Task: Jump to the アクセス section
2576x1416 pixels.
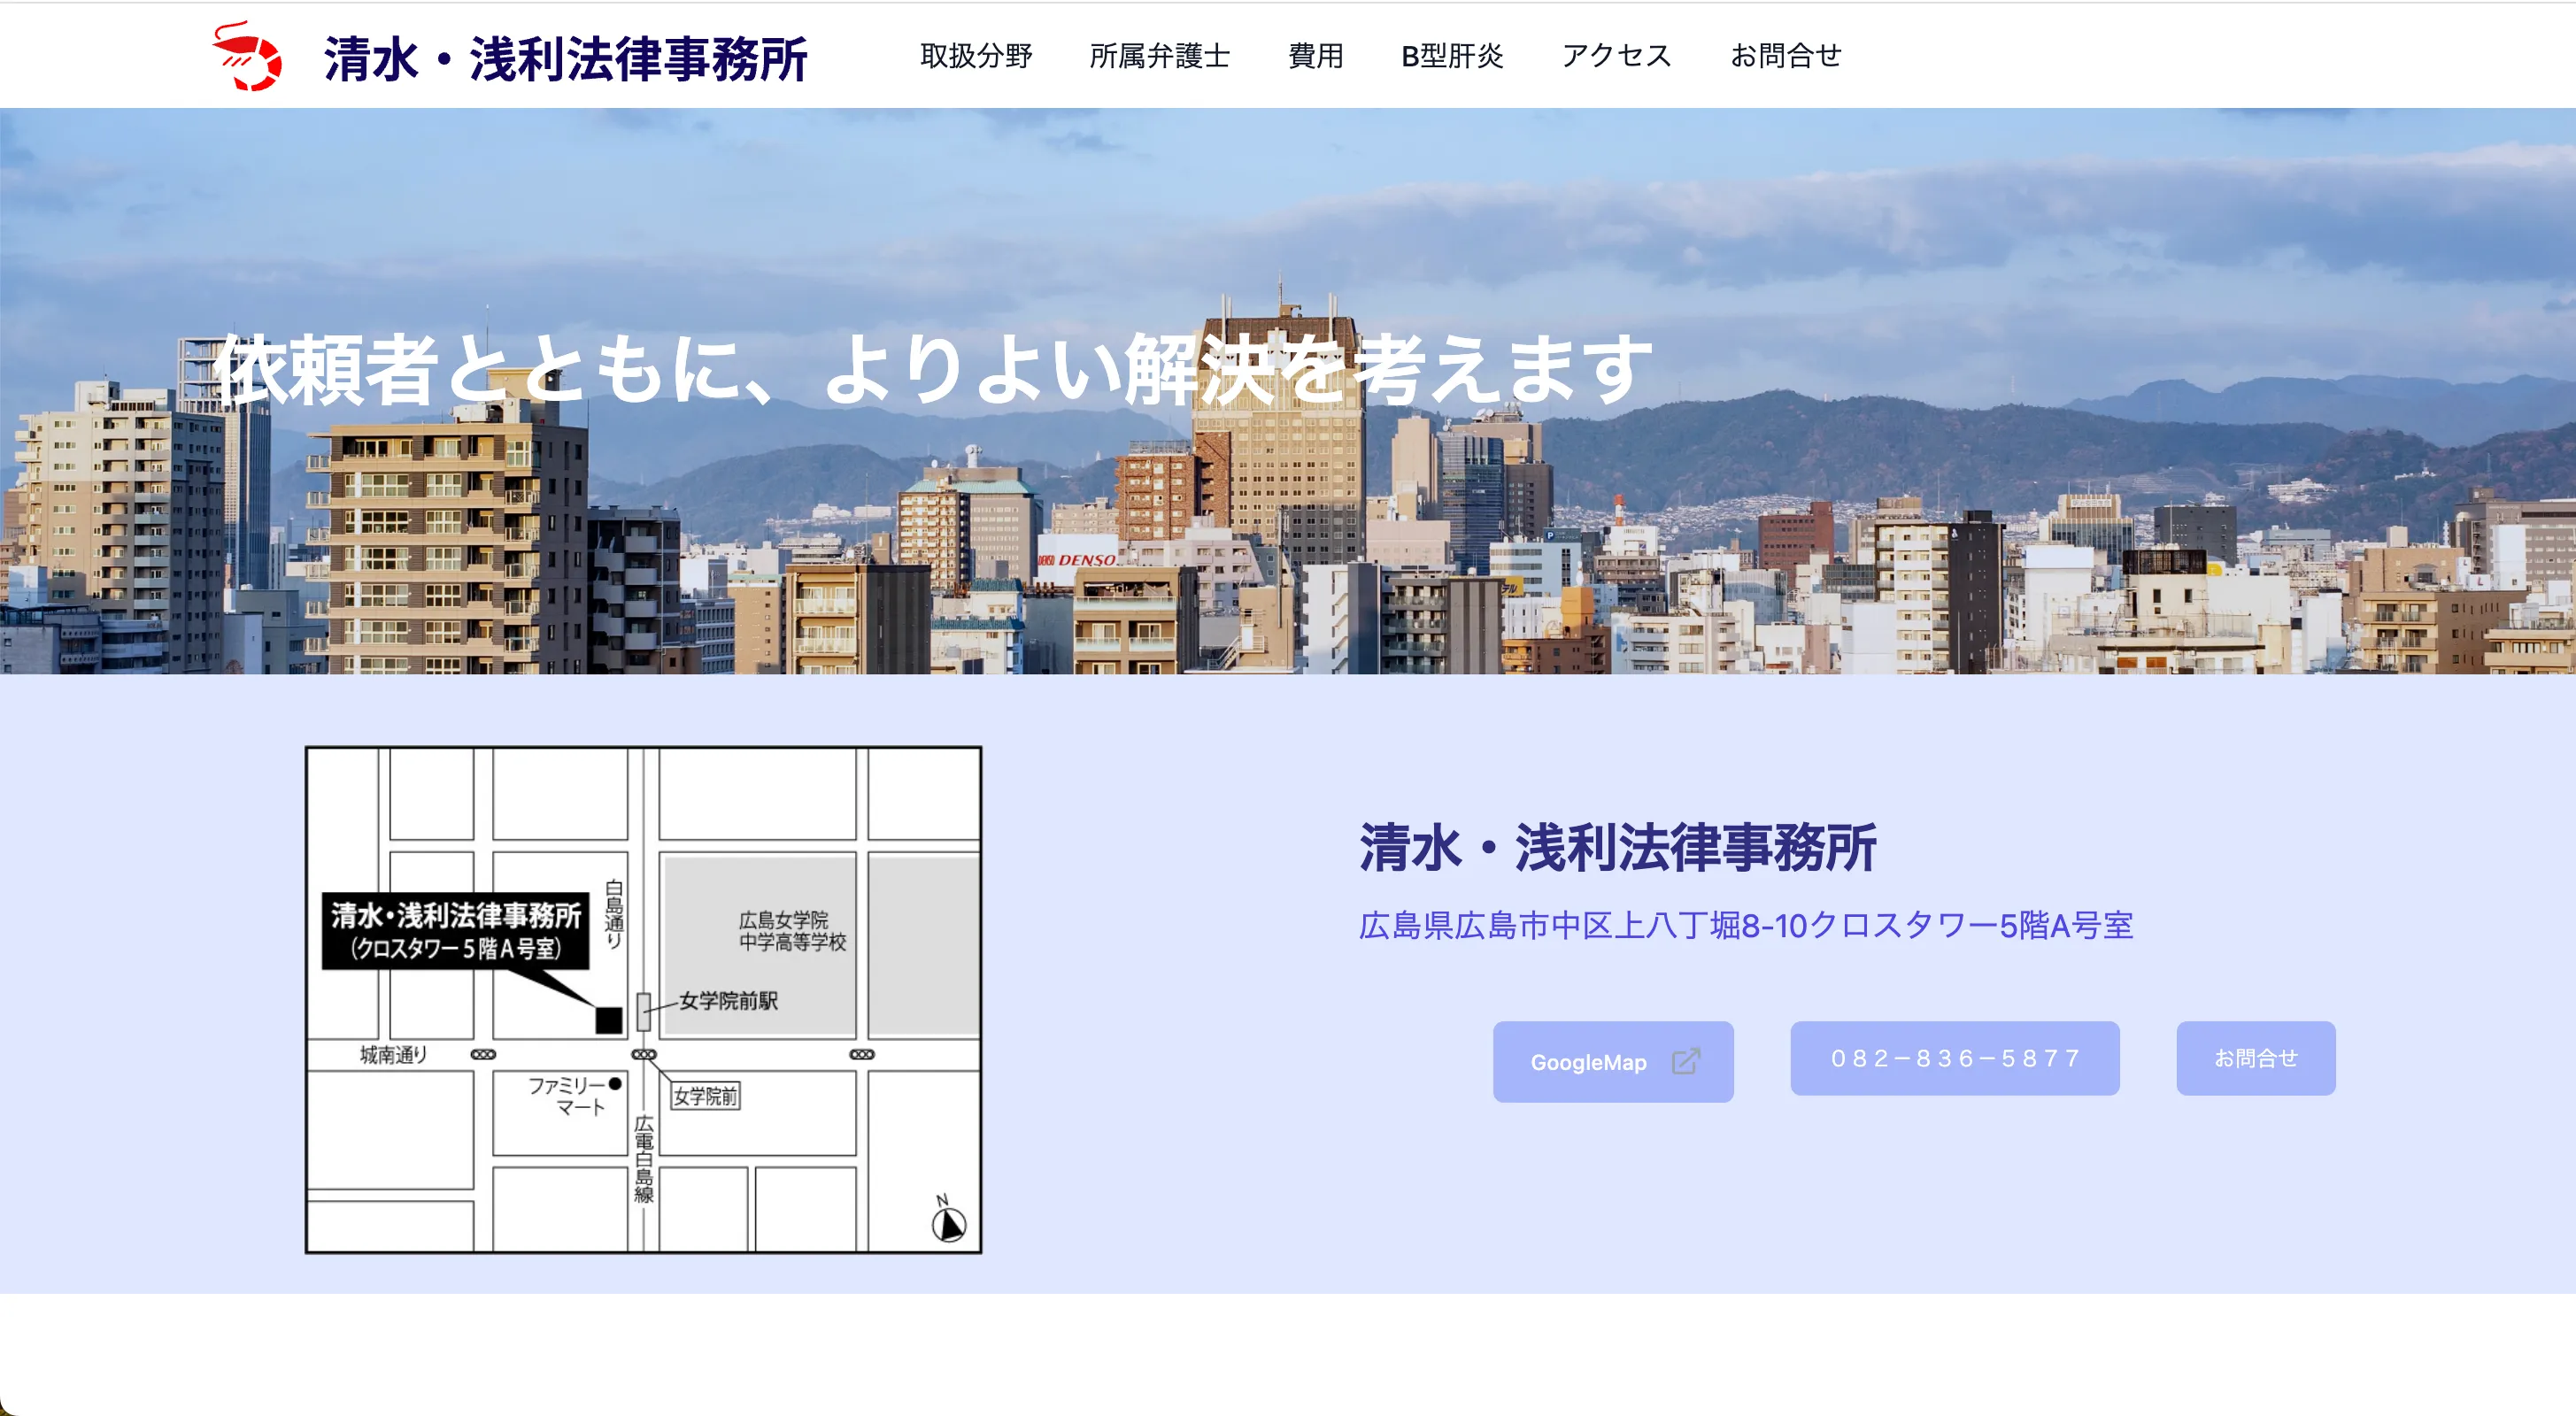Action: 1617,56
